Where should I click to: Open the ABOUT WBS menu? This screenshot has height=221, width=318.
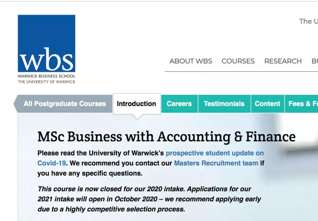[x=191, y=61]
